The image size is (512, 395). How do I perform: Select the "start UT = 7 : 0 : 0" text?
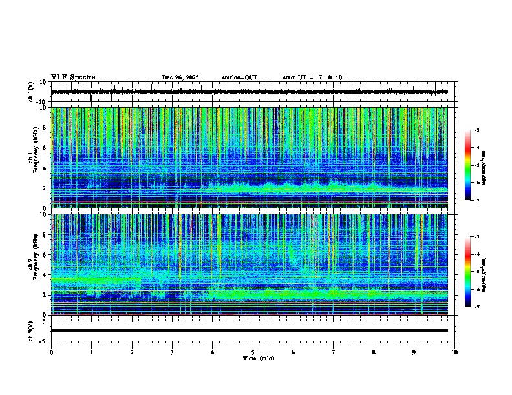312,77
